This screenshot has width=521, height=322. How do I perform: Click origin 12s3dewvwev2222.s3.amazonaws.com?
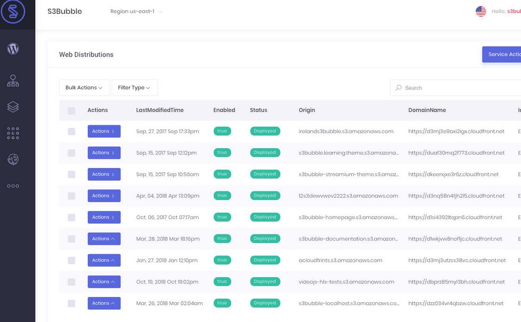click(348, 196)
